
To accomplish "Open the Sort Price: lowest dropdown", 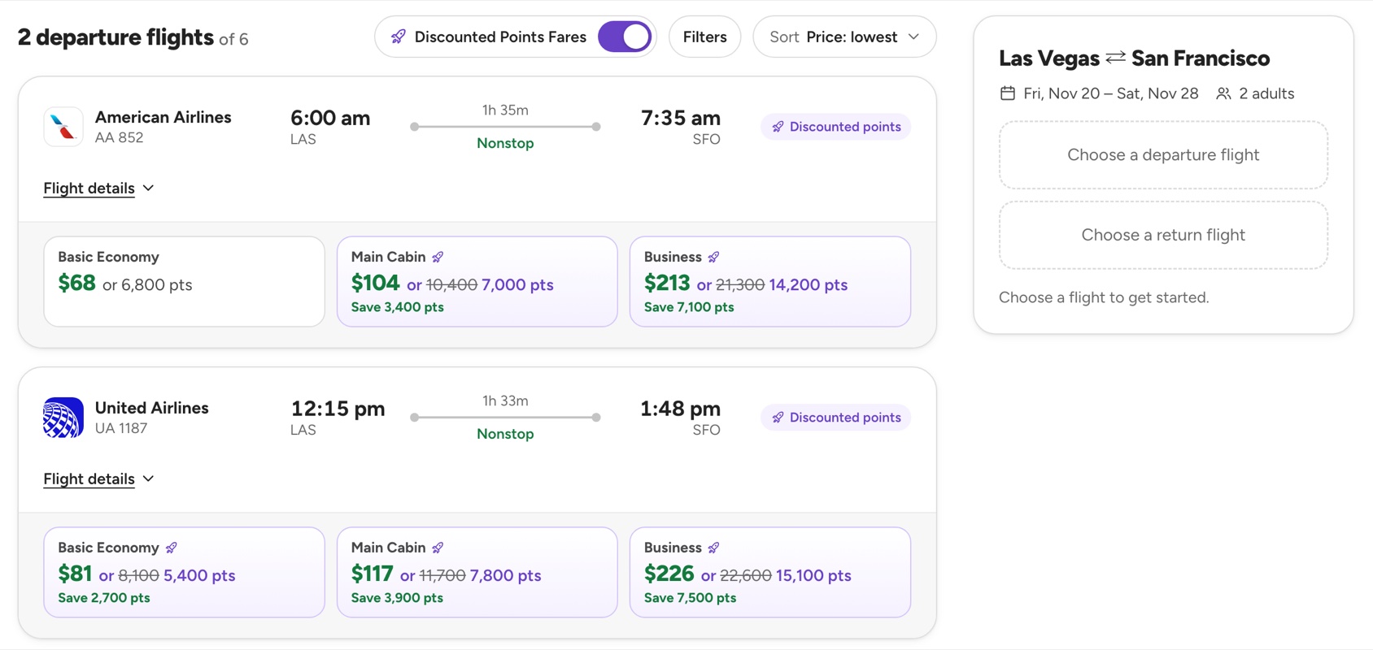I will (844, 37).
